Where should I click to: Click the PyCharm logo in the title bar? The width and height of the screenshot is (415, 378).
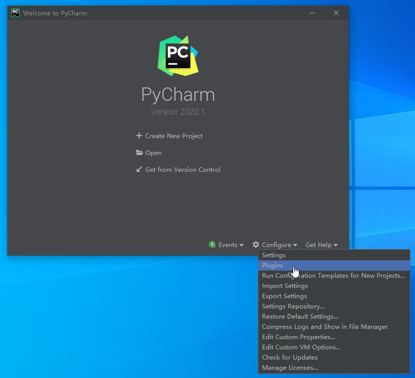[15, 13]
